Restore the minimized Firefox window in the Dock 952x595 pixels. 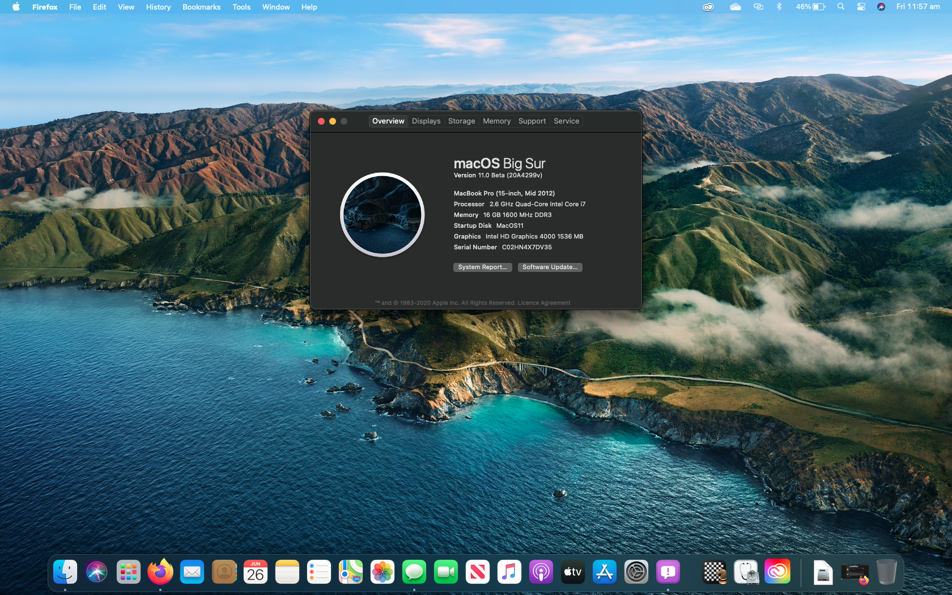pos(855,573)
